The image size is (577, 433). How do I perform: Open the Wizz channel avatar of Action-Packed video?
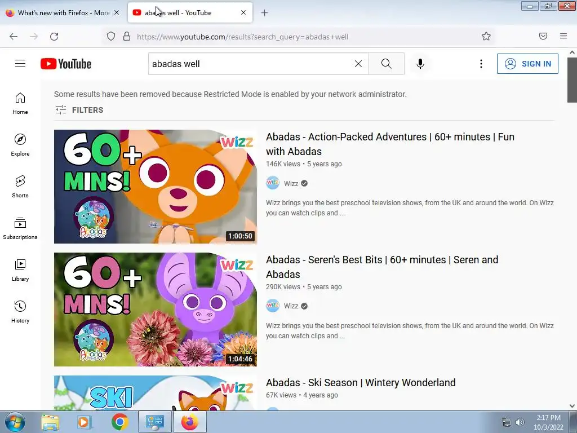(273, 183)
